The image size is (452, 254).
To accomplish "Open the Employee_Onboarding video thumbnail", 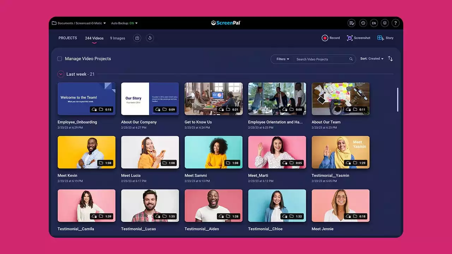I will click(x=87, y=99).
